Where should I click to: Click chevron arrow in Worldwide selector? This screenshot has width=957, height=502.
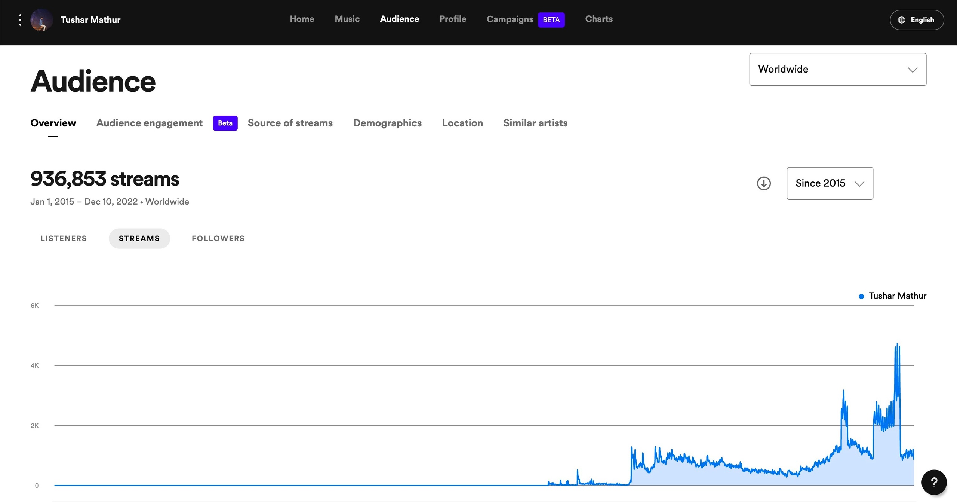[x=913, y=70]
